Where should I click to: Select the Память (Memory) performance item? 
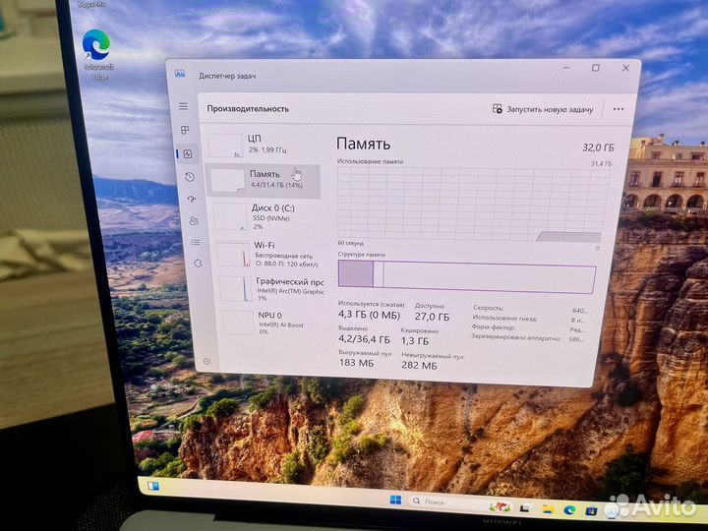264,180
